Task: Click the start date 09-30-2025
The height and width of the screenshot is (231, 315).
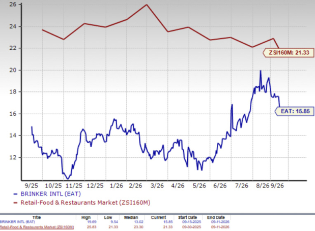Action: pos(191,227)
